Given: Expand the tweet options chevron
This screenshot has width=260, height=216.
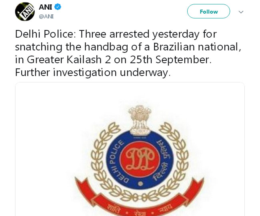Looking at the screenshot, I should 241,12.
